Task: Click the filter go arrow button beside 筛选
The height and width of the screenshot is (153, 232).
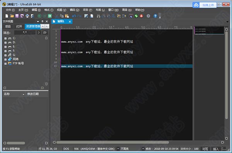Action: click(x=39, y=33)
